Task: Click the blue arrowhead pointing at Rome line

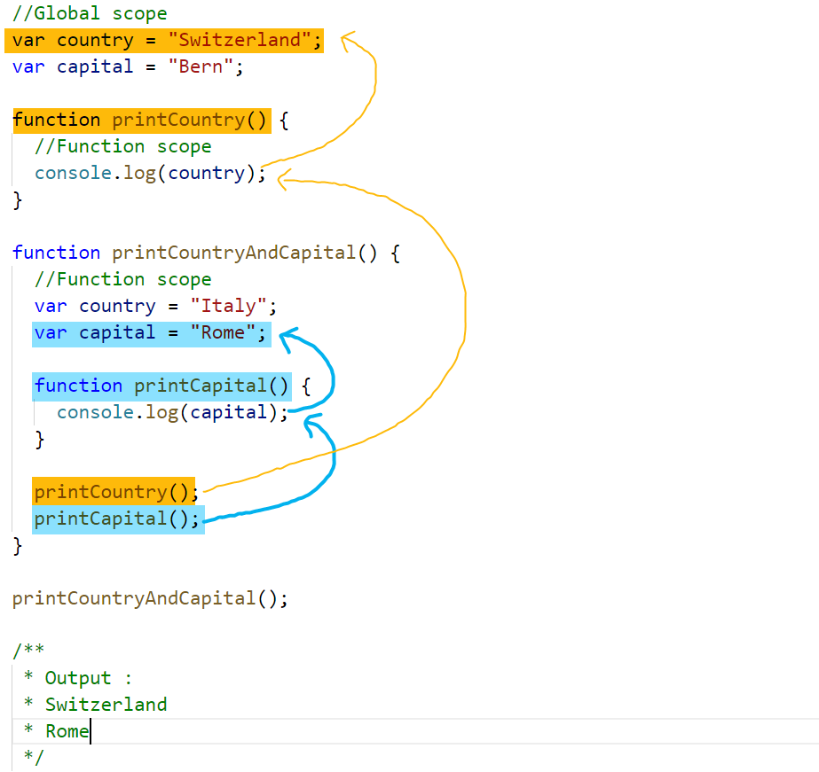Action: pos(287,338)
